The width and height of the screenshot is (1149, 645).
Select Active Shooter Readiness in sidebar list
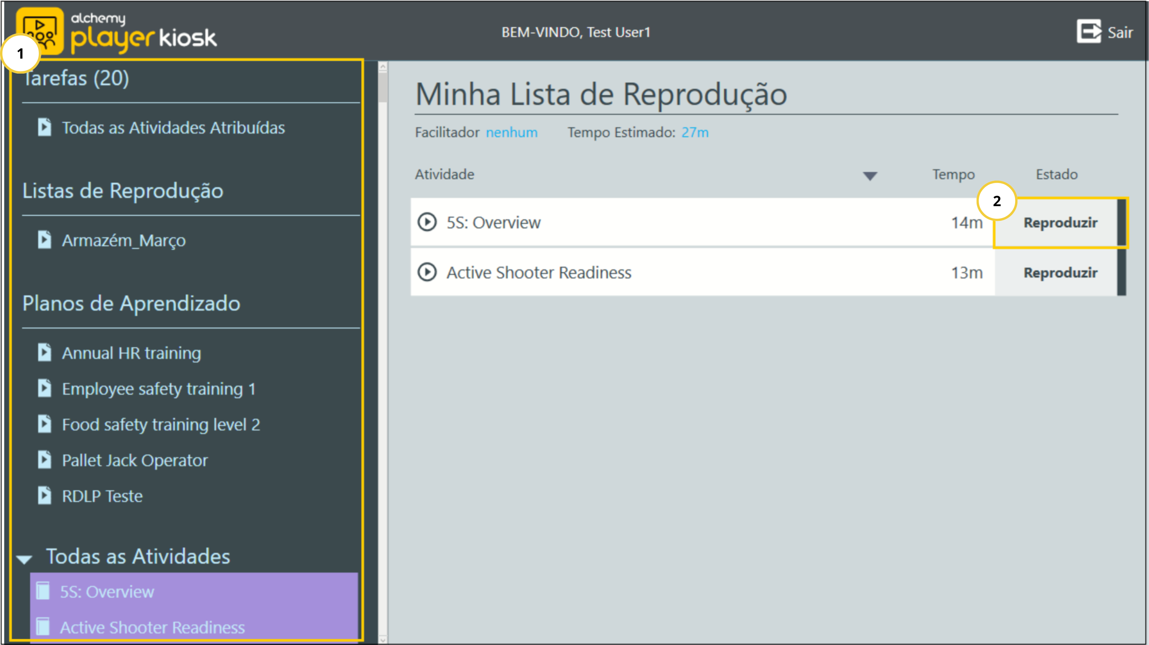152,627
